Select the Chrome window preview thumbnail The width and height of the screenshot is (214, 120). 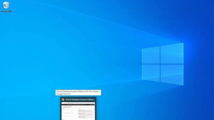tap(78, 111)
